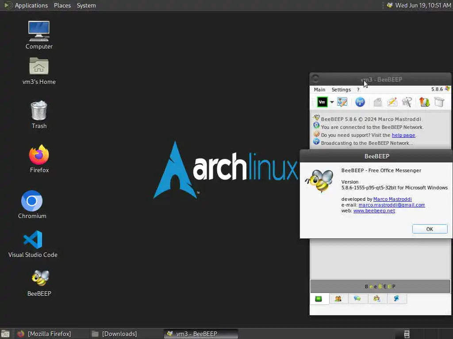Viewport: 453px width, 339px height.
Task: Open the file transfer arrows icon
Action: point(424,102)
